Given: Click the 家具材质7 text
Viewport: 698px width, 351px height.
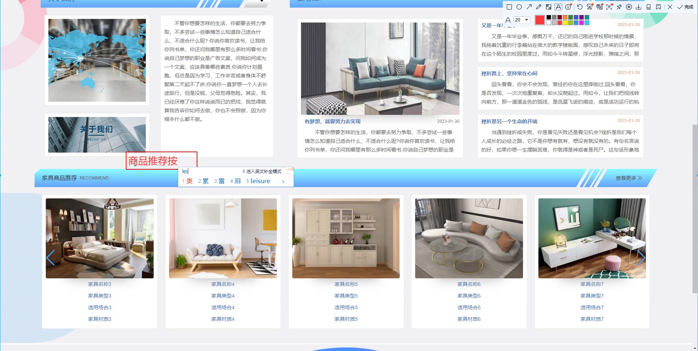Looking at the screenshot, I should coord(592,319).
